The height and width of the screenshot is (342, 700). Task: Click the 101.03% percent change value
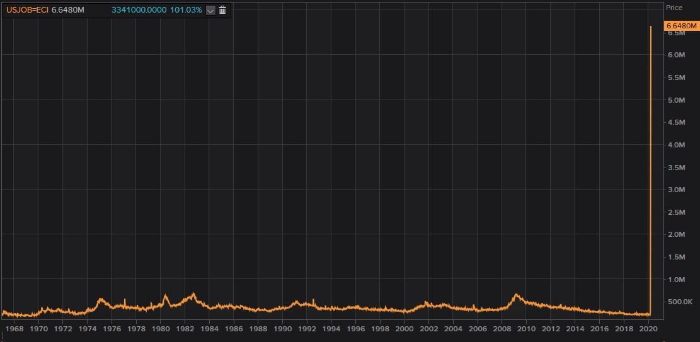click(x=186, y=10)
